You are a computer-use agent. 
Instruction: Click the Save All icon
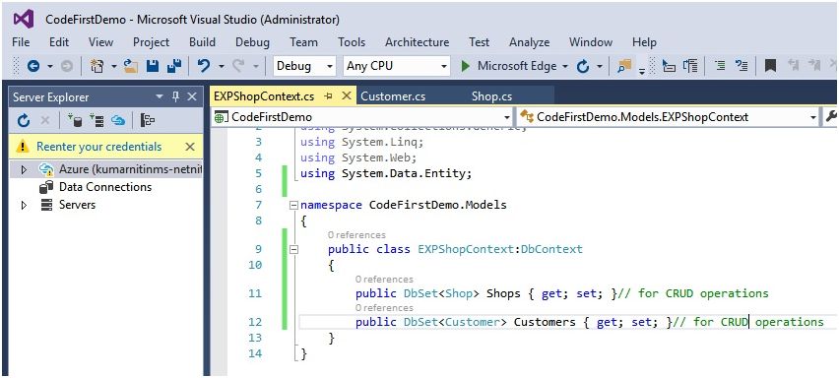click(x=174, y=66)
